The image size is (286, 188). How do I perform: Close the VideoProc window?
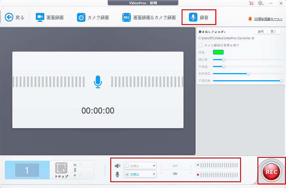click(x=281, y=3)
